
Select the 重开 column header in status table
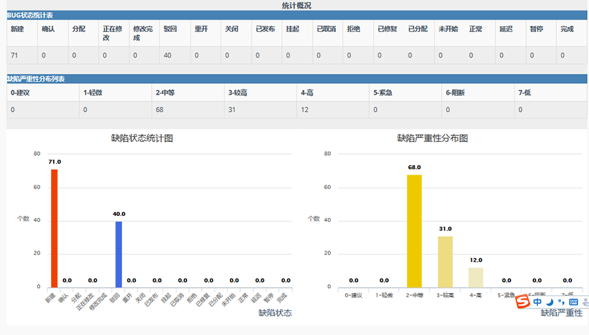(202, 29)
